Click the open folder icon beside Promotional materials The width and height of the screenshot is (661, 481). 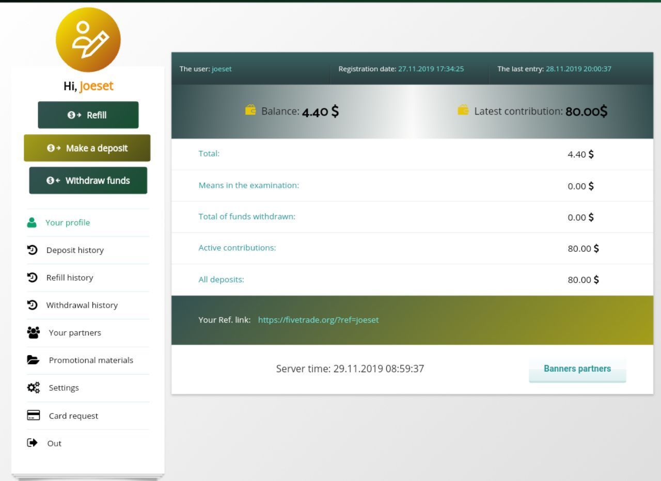(x=33, y=360)
